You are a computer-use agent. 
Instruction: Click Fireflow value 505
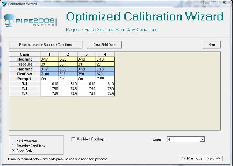click(x=68, y=74)
